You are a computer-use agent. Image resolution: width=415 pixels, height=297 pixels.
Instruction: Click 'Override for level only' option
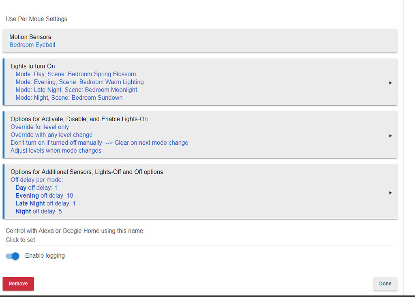tap(40, 127)
